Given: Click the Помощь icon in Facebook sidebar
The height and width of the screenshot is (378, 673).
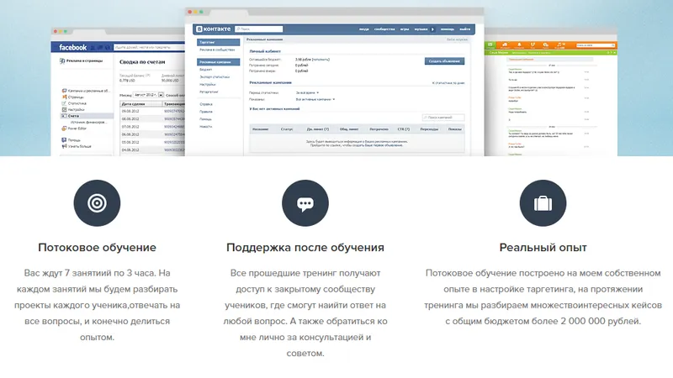Looking at the screenshot, I should (64, 140).
